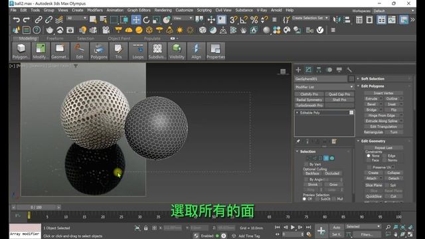Click the Unlink Selection broken chain icon
Screen dimensions: 425x239
[48, 19]
